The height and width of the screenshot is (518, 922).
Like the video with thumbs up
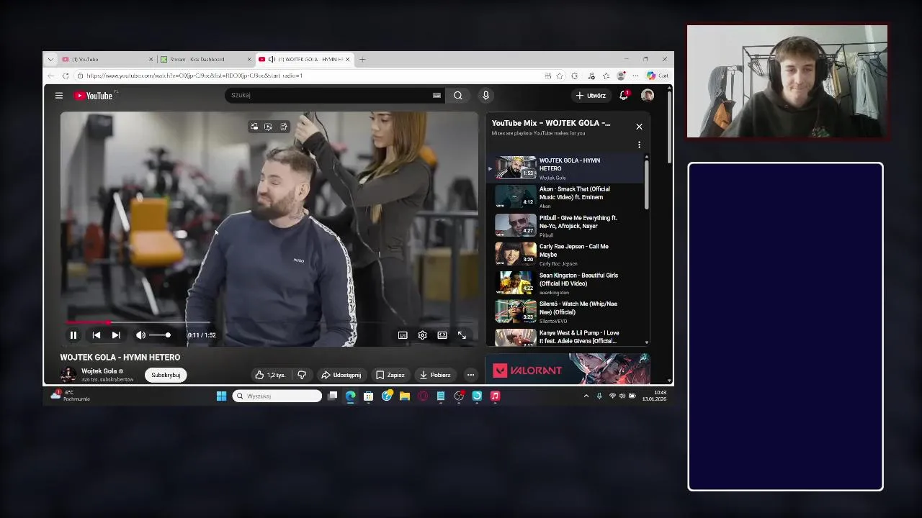pyautogui.click(x=270, y=375)
